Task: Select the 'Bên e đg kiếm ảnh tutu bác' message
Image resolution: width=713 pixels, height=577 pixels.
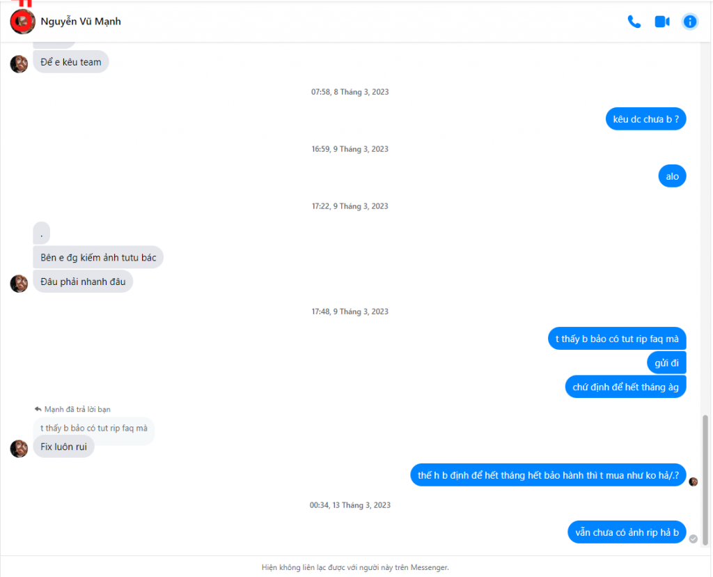Action: click(98, 258)
